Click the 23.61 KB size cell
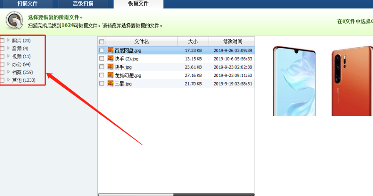 point(193,67)
